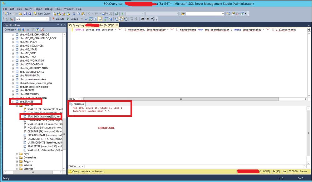Copy using the toolbar copy icon
The height and width of the screenshot is (182, 312).
79,14
